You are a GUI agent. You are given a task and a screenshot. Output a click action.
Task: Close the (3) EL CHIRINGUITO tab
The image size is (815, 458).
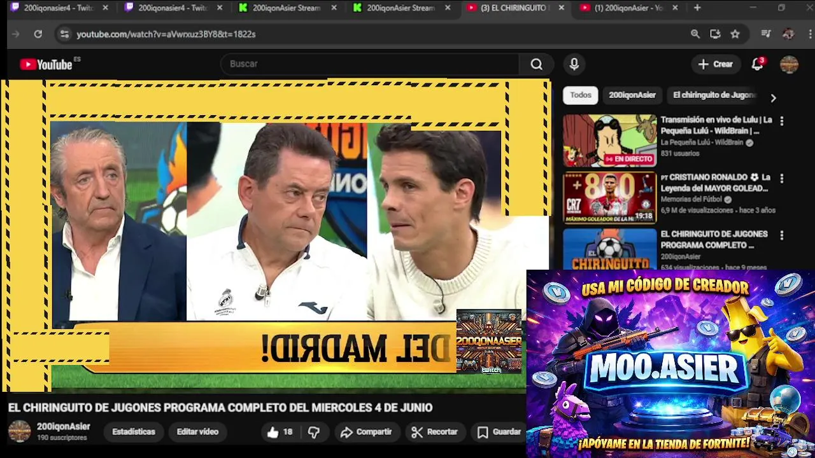(561, 8)
